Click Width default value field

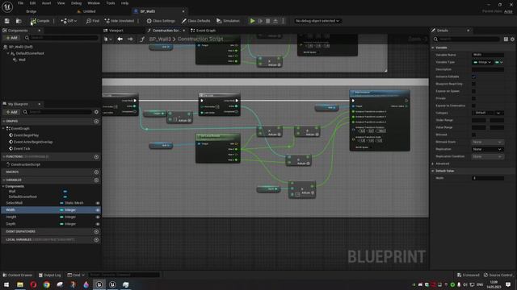(x=488, y=178)
